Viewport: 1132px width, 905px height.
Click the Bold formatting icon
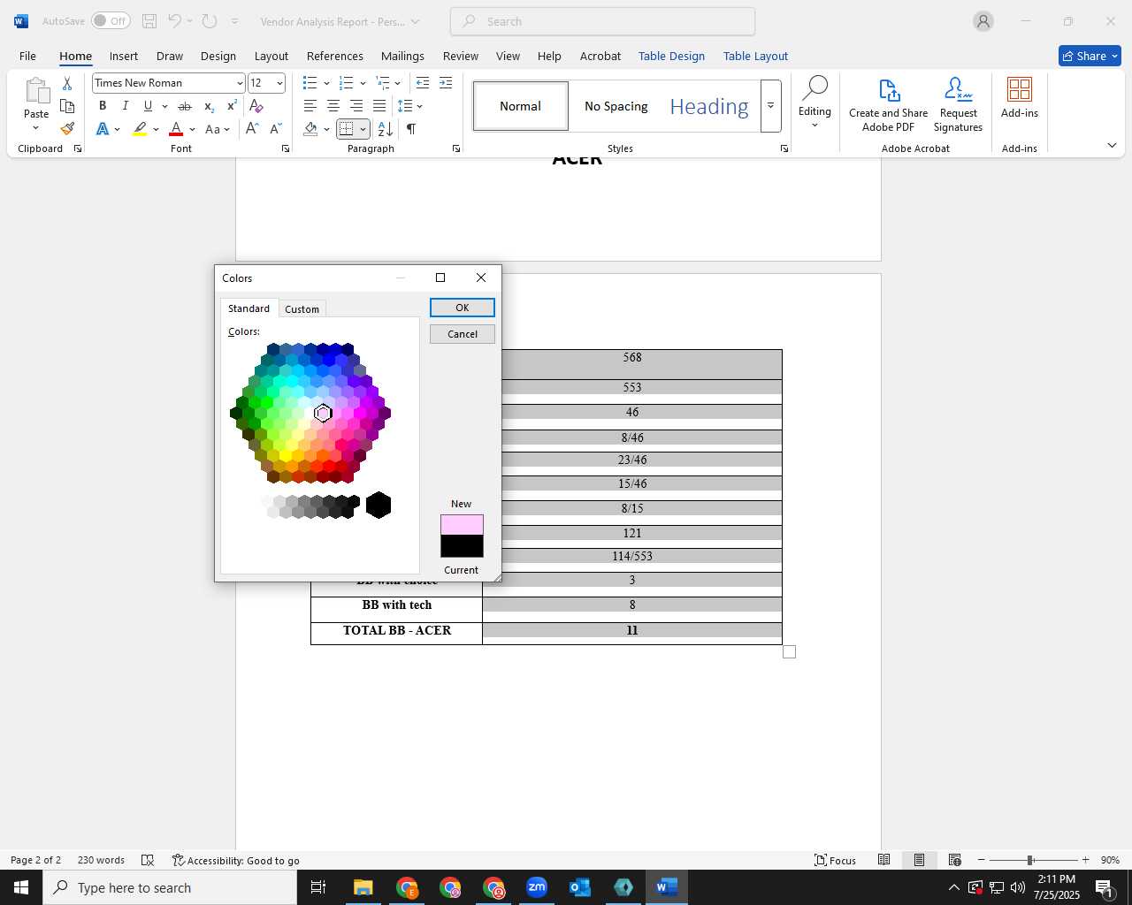coord(103,106)
